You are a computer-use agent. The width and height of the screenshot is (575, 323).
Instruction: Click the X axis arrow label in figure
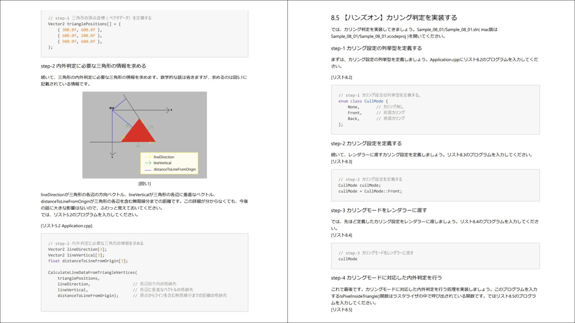[171, 110]
